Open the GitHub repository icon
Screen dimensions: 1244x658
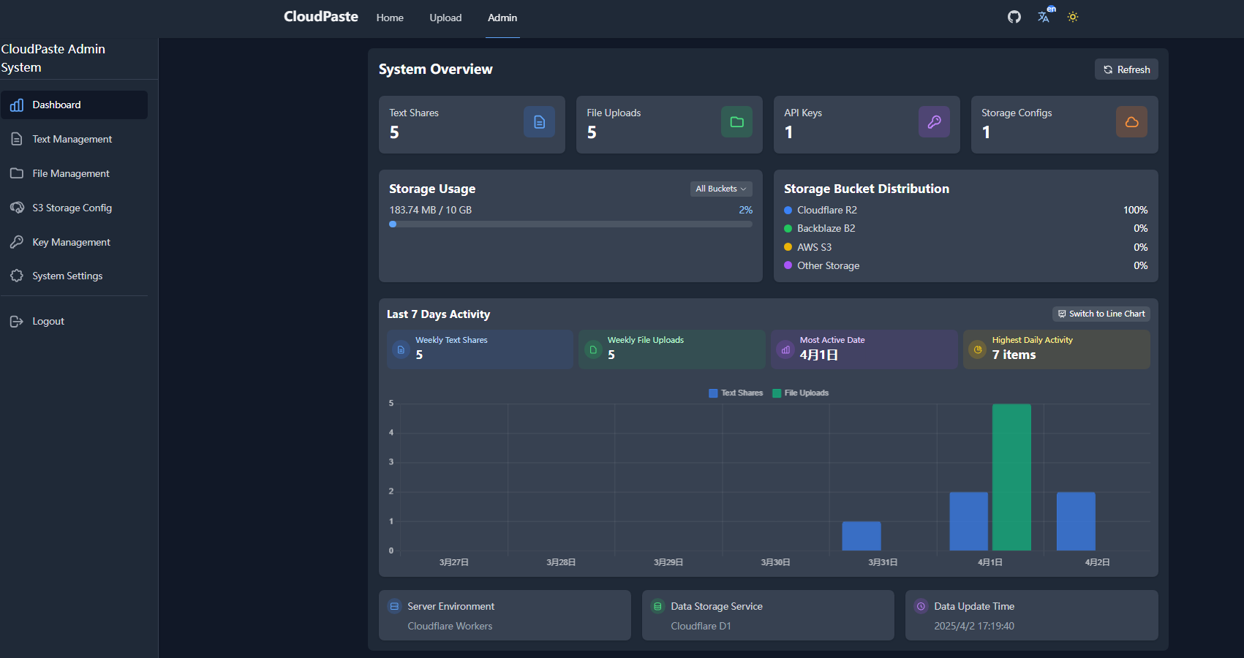(x=1014, y=17)
